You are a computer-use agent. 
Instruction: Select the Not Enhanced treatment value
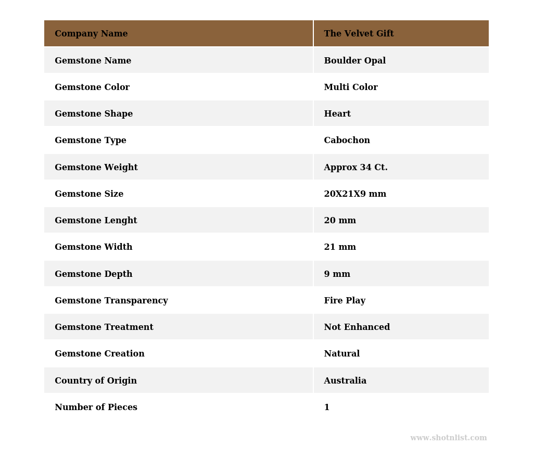[x=357, y=327]
